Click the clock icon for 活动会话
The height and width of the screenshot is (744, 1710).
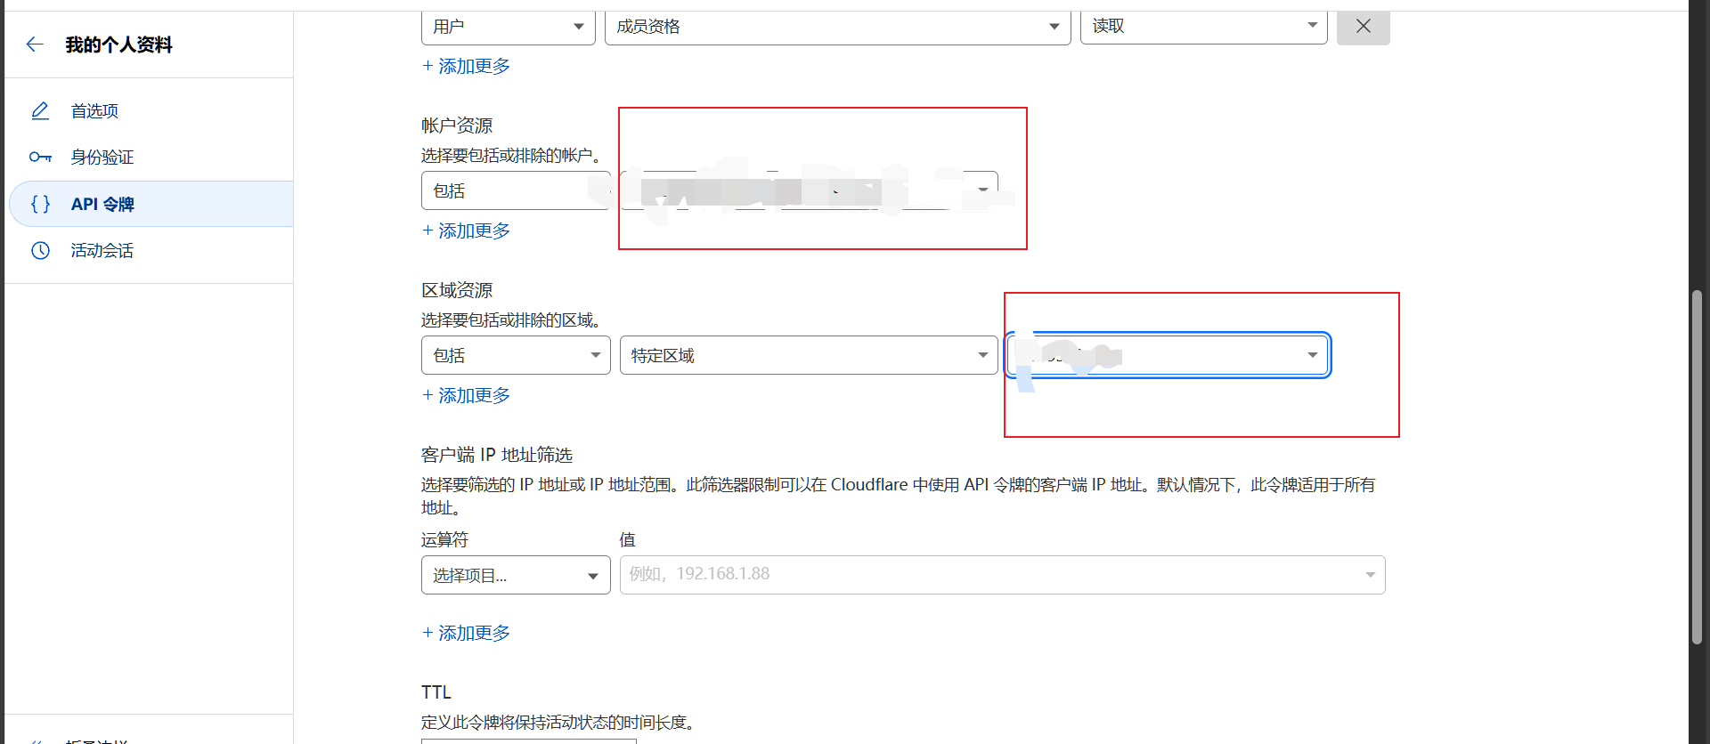tap(40, 251)
